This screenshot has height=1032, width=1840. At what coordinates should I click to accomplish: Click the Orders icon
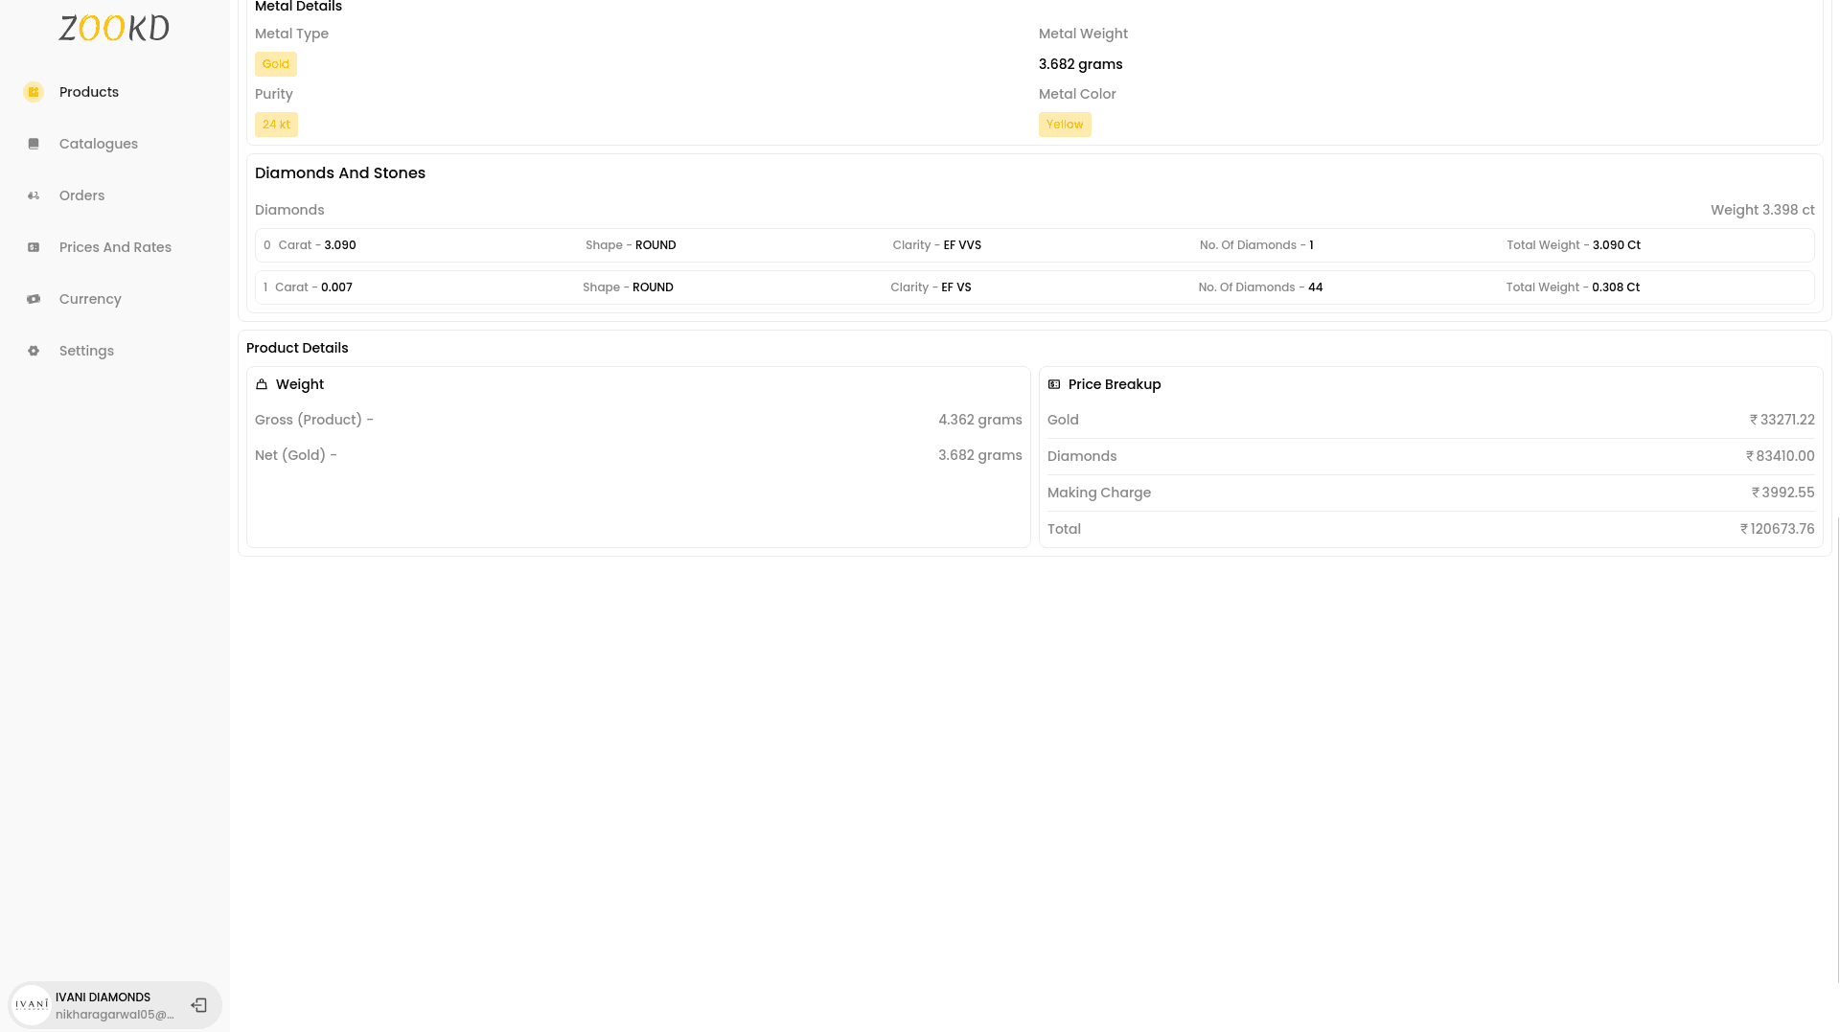34,195
